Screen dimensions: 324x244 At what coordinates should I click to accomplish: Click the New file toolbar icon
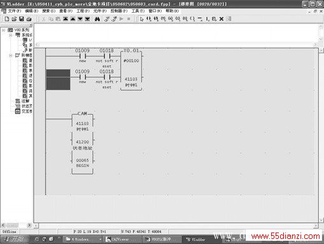[x=7, y=19]
